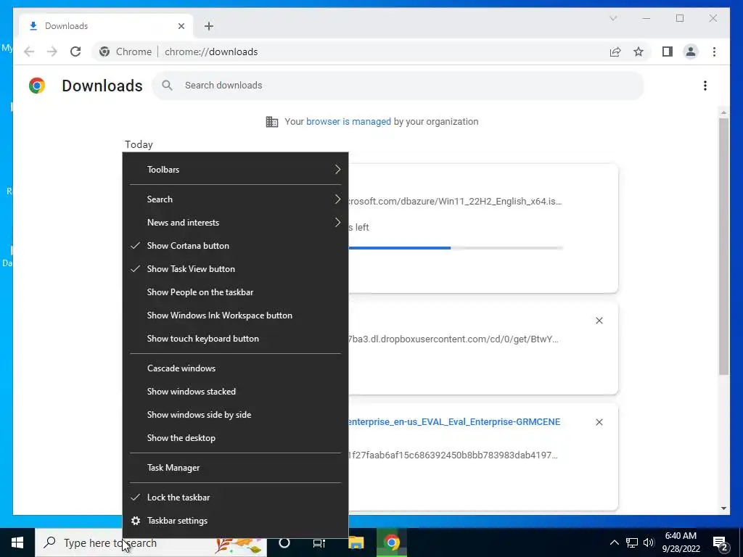
Task: Choose Cascade windows
Action: pyautogui.click(x=236, y=368)
